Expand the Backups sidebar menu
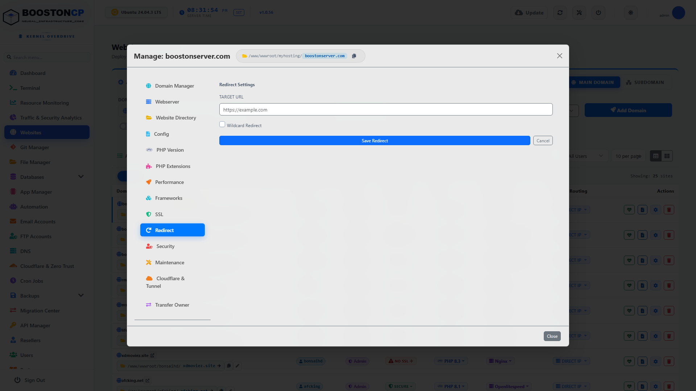The height and width of the screenshot is (391, 696). pos(47,296)
